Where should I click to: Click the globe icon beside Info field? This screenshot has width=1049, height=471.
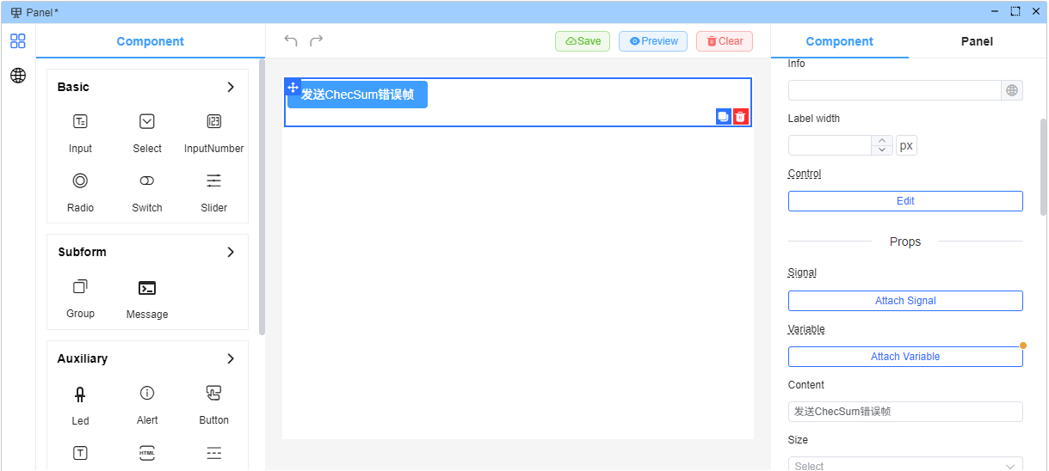click(1012, 90)
